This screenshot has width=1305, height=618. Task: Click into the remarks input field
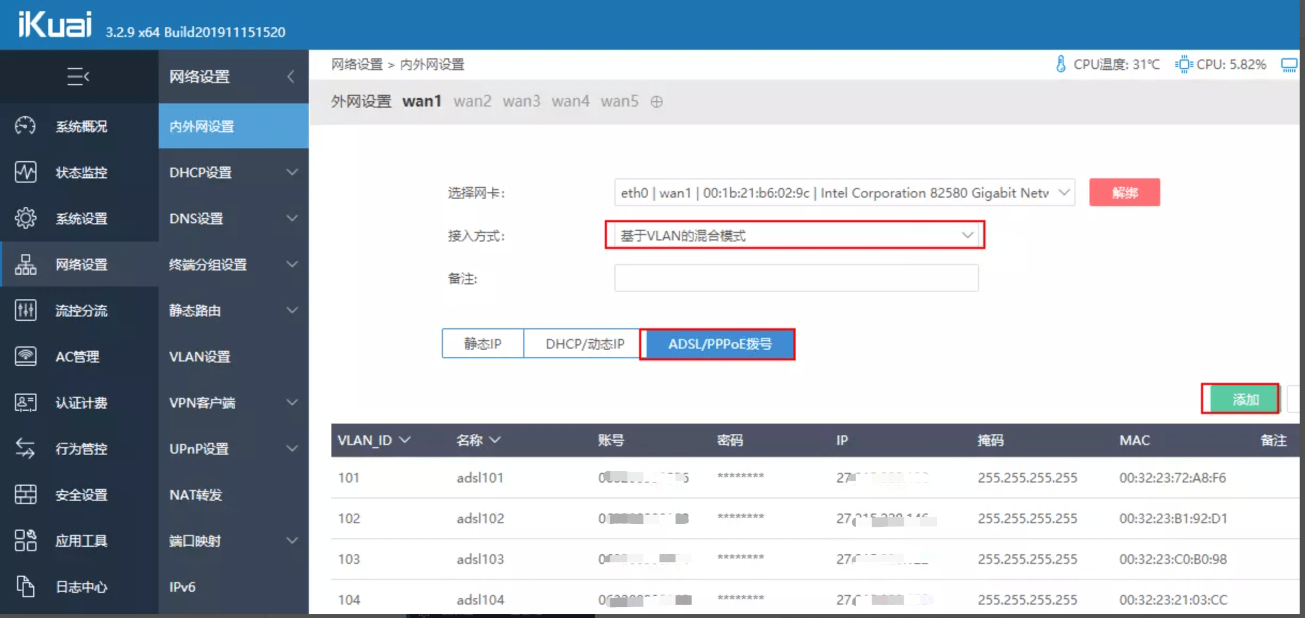[x=796, y=278]
